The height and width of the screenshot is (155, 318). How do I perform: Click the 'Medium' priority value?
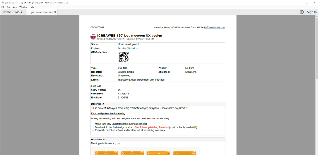click(x=189, y=68)
